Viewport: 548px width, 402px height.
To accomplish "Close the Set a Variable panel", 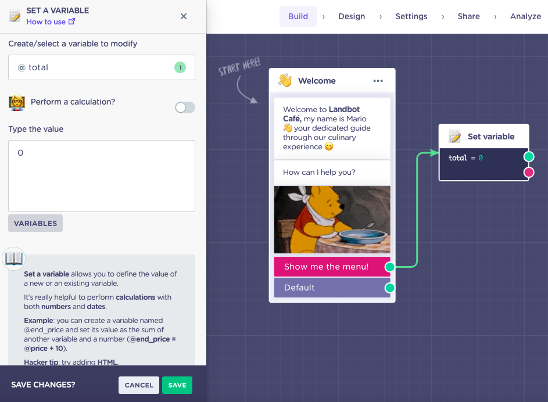I will tap(184, 16).
